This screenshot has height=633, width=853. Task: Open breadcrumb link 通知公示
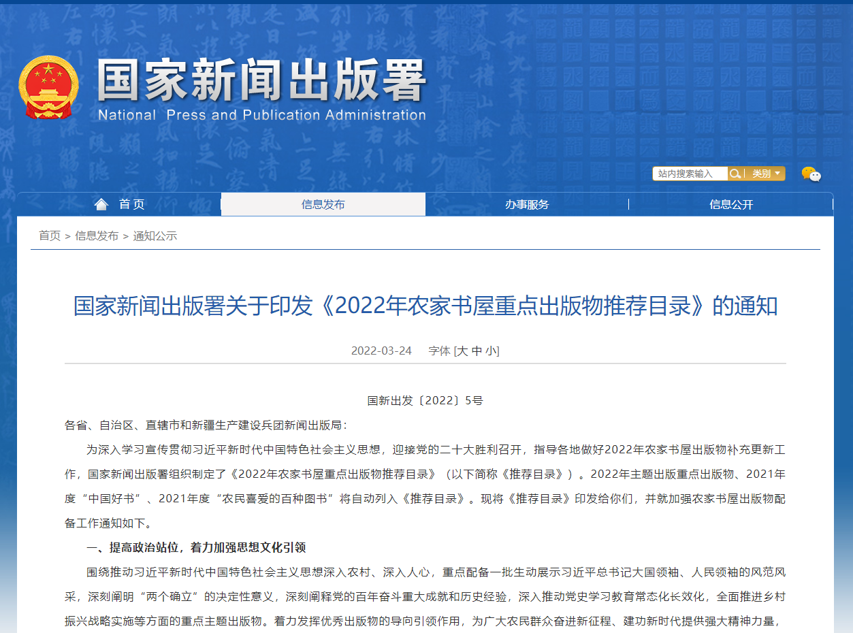coord(155,236)
